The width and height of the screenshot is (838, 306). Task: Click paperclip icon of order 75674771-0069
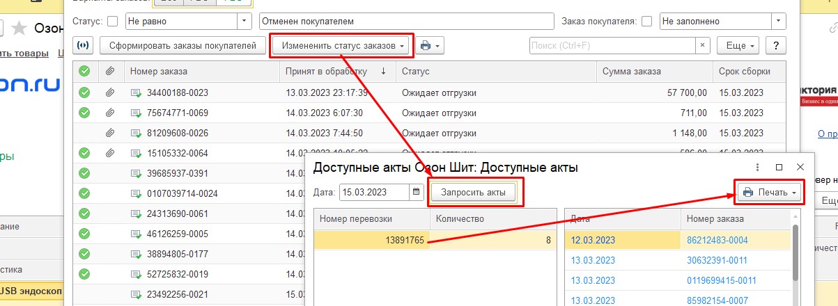(x=109, y=113)
